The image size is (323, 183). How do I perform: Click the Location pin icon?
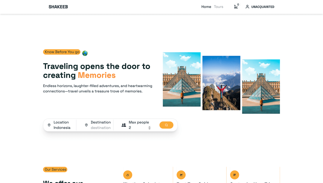click(49, 125)
